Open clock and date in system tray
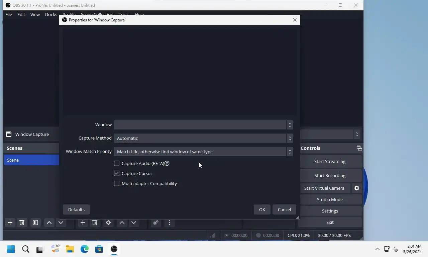Screen dimensions: 428x257 click(x=412, y=249)
